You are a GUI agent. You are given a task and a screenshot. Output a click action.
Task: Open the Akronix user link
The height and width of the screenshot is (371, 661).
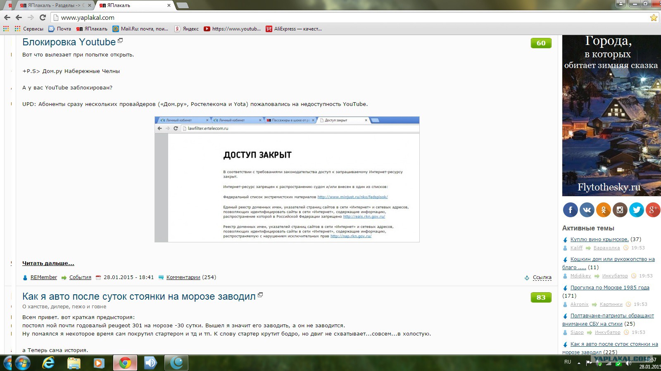tap(579, 304)
